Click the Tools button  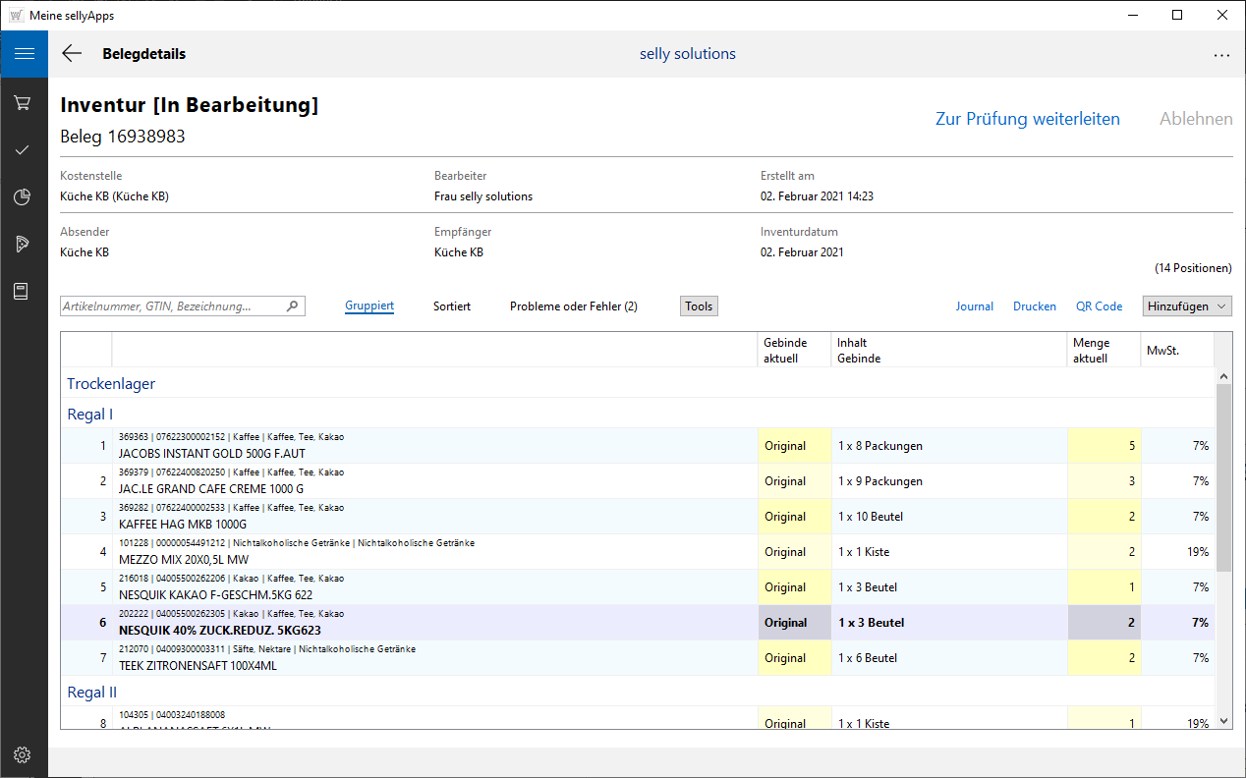(699, 306)
